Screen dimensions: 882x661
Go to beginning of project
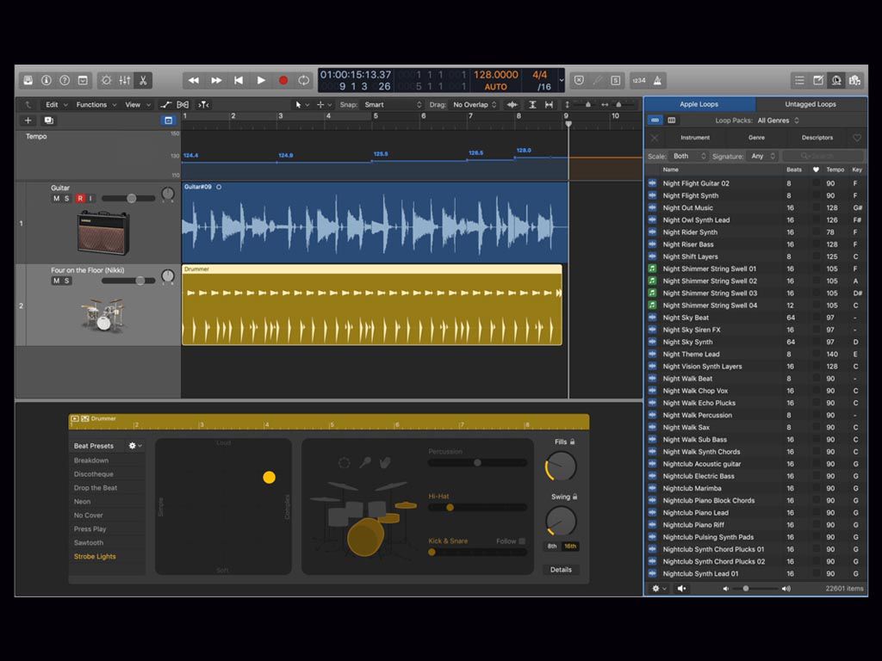coord(239,80)
